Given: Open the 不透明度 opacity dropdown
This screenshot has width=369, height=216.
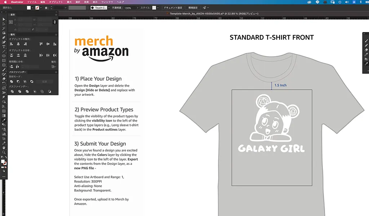Looking at the screenshot, I should [137, 8].
